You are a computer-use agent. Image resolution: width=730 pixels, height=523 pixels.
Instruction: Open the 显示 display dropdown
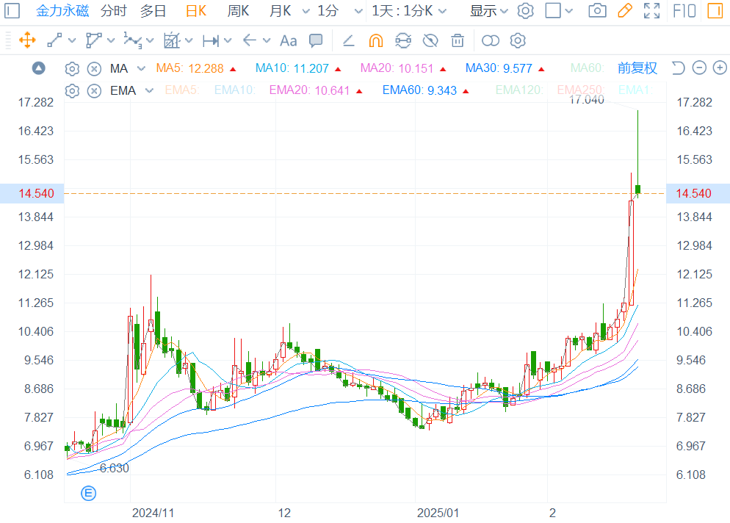pos(489,11)
